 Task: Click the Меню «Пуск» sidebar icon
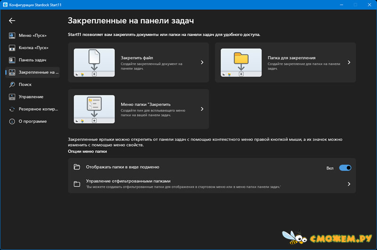coord(12,35)
